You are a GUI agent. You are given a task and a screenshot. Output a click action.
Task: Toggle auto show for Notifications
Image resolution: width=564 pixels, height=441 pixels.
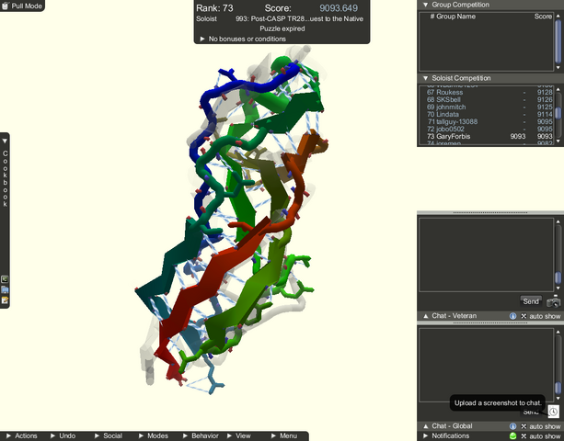pyautogui.click(x=541, y=436)
